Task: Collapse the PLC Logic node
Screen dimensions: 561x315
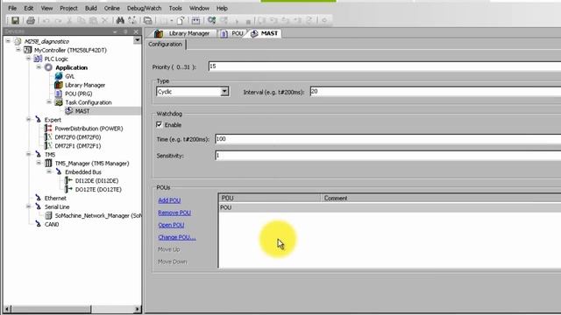Action: point(29,59)
